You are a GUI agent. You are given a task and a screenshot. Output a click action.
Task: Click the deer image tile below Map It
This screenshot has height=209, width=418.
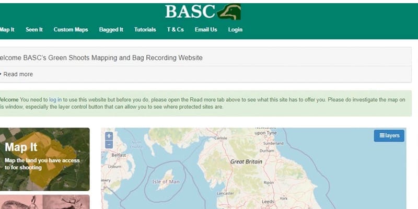click(44, 202)
